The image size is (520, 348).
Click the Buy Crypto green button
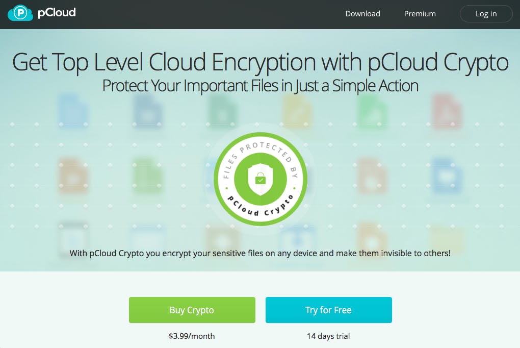click(192, 310)
